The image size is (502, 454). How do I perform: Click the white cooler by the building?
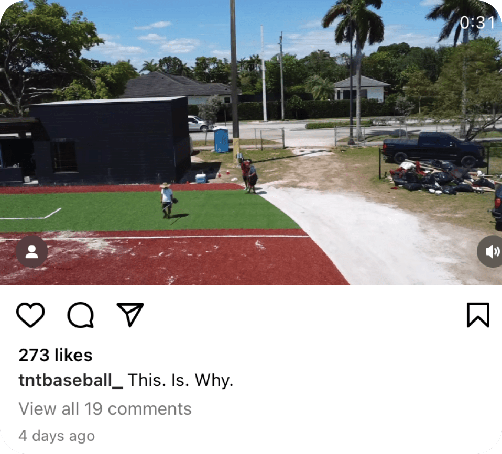[x=201, y=178]
